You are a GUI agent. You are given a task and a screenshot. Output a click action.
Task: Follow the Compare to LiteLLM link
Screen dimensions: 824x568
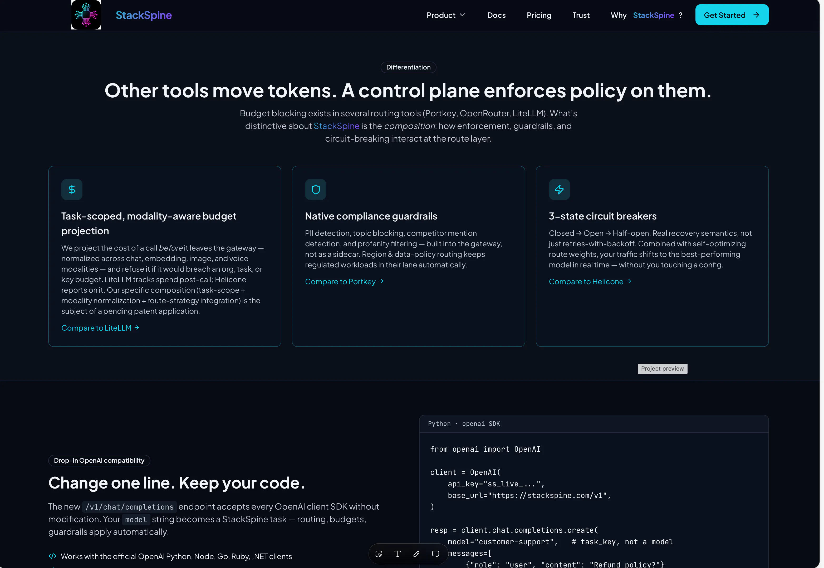(100, 328)
